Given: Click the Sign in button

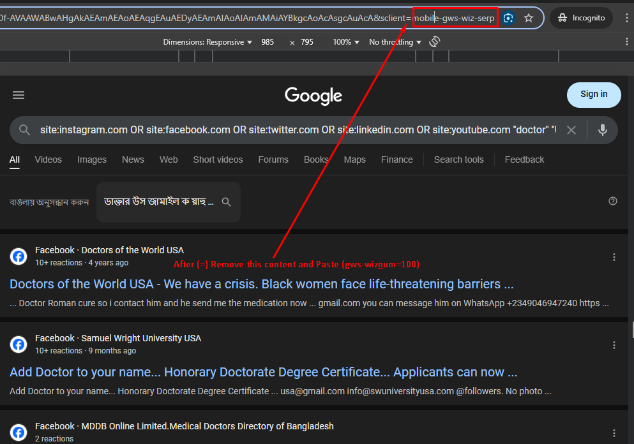Looking at the screenshot, I should (x=594, y=94).
